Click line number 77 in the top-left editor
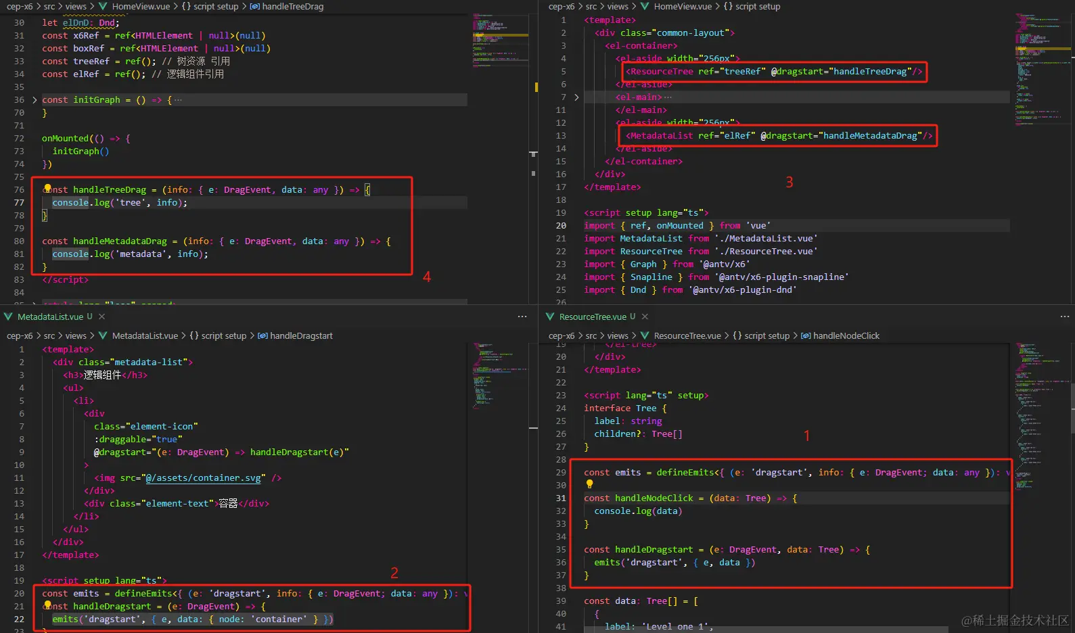Screen dimensions: 1075x633 point(19,203)
